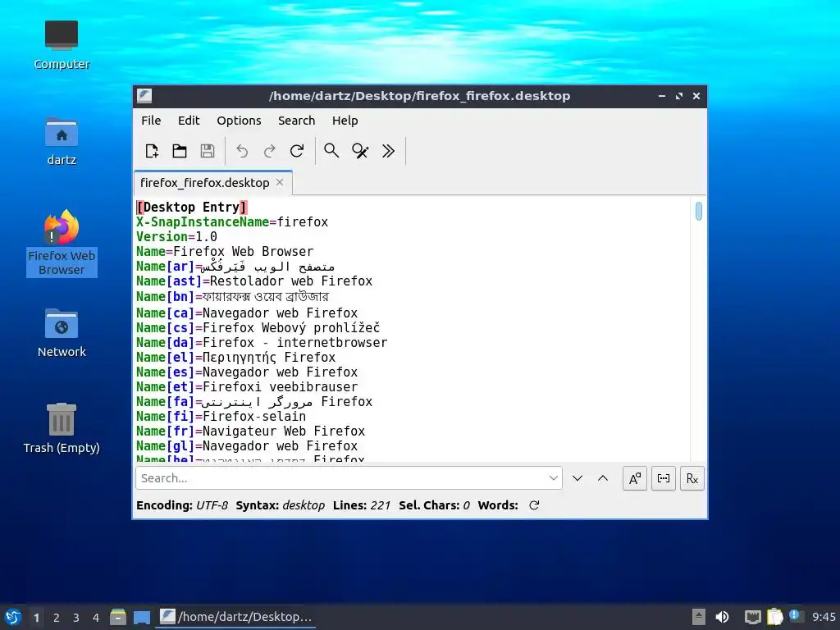This screenshot has width=840, height=630.
Task: Click the file manager taskbar launcher icon
Action: pos(118,617)
